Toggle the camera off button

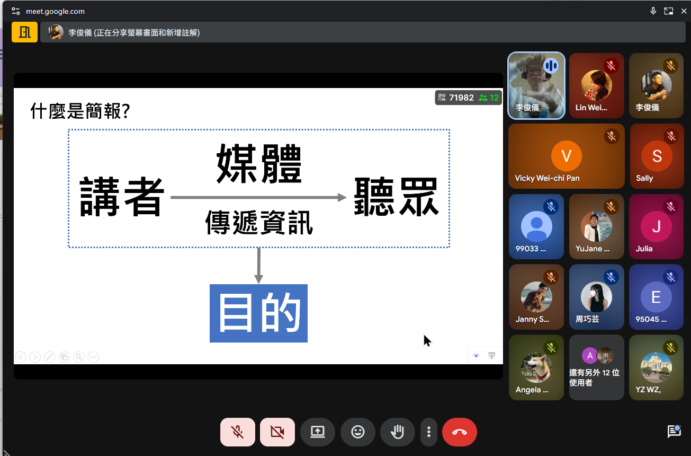[277, 432]
